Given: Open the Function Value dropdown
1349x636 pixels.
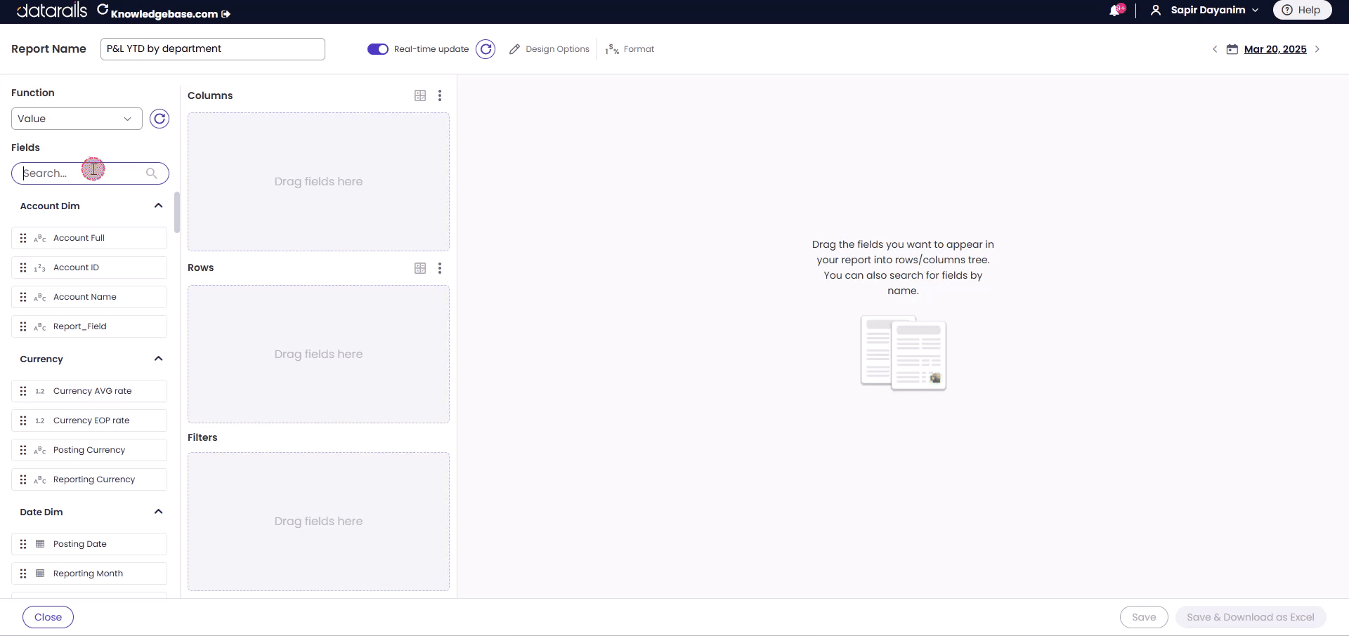Looking at the screenshot, I should [x=77, y=119].
